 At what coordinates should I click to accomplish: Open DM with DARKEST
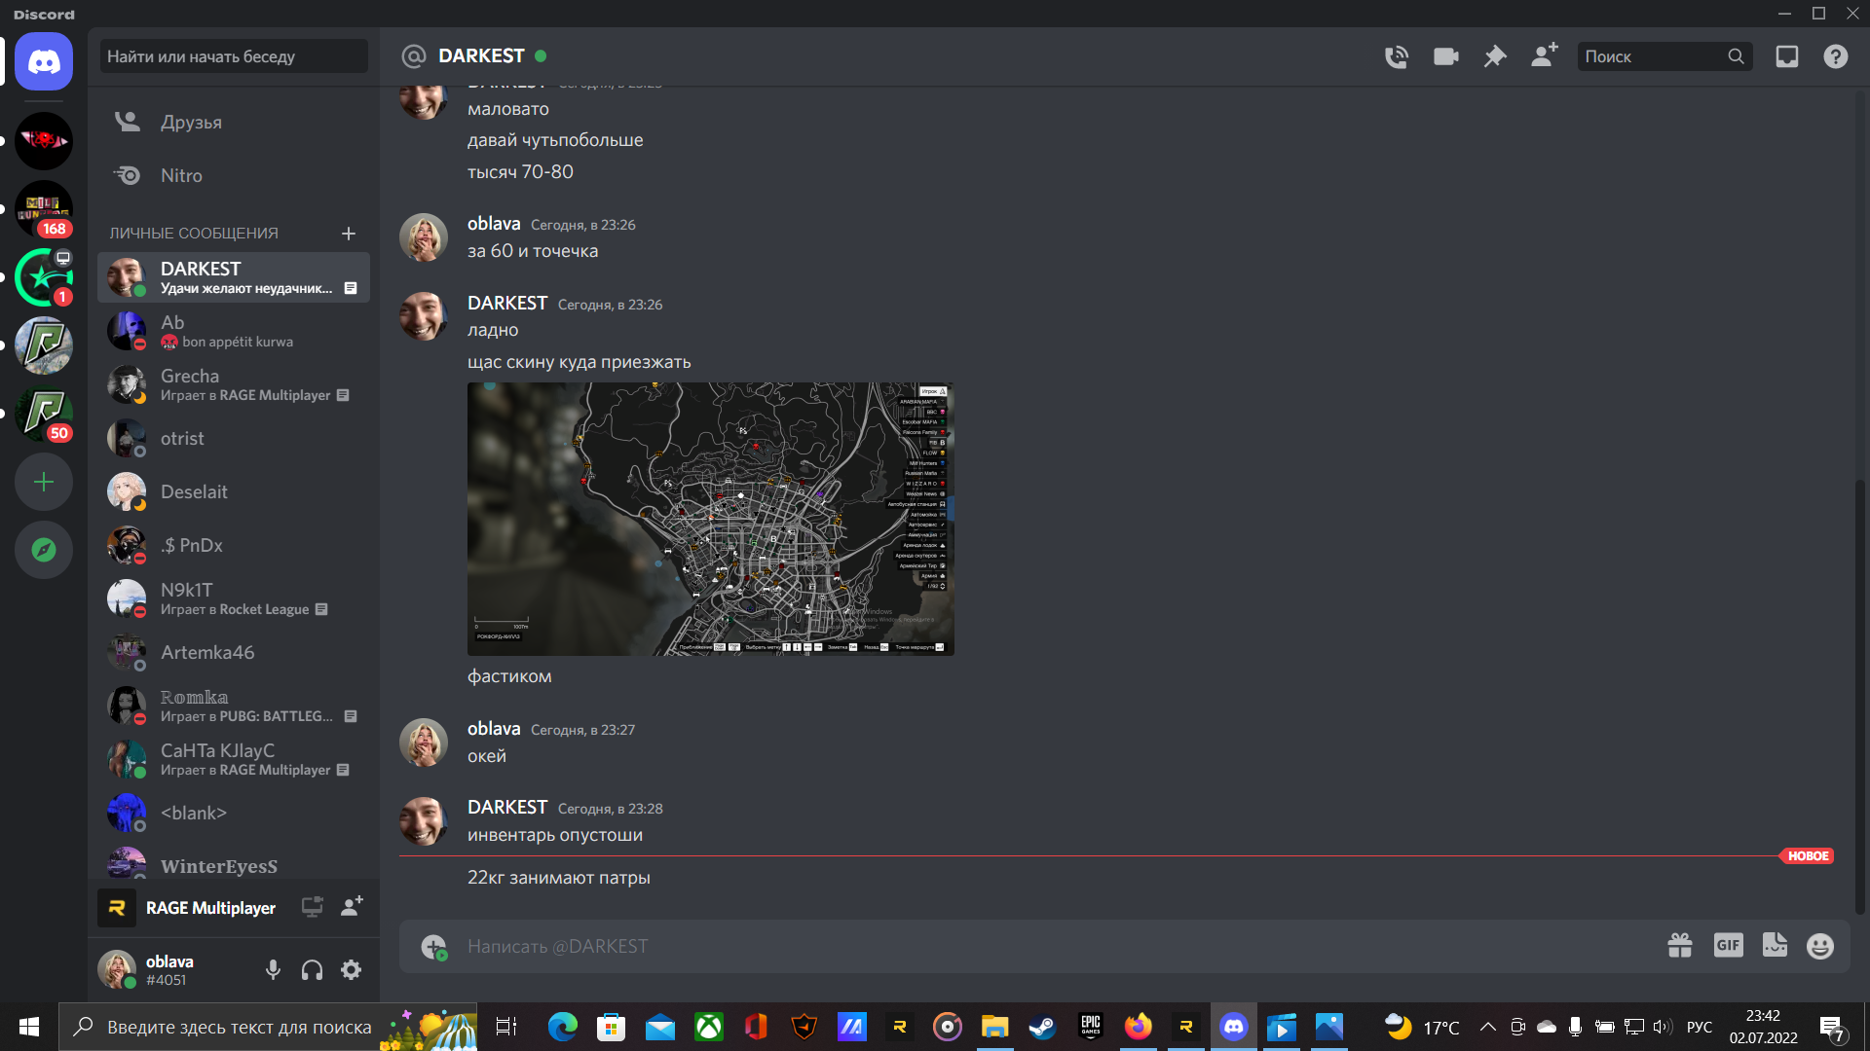pyautogui.click(x=234, y=277)
